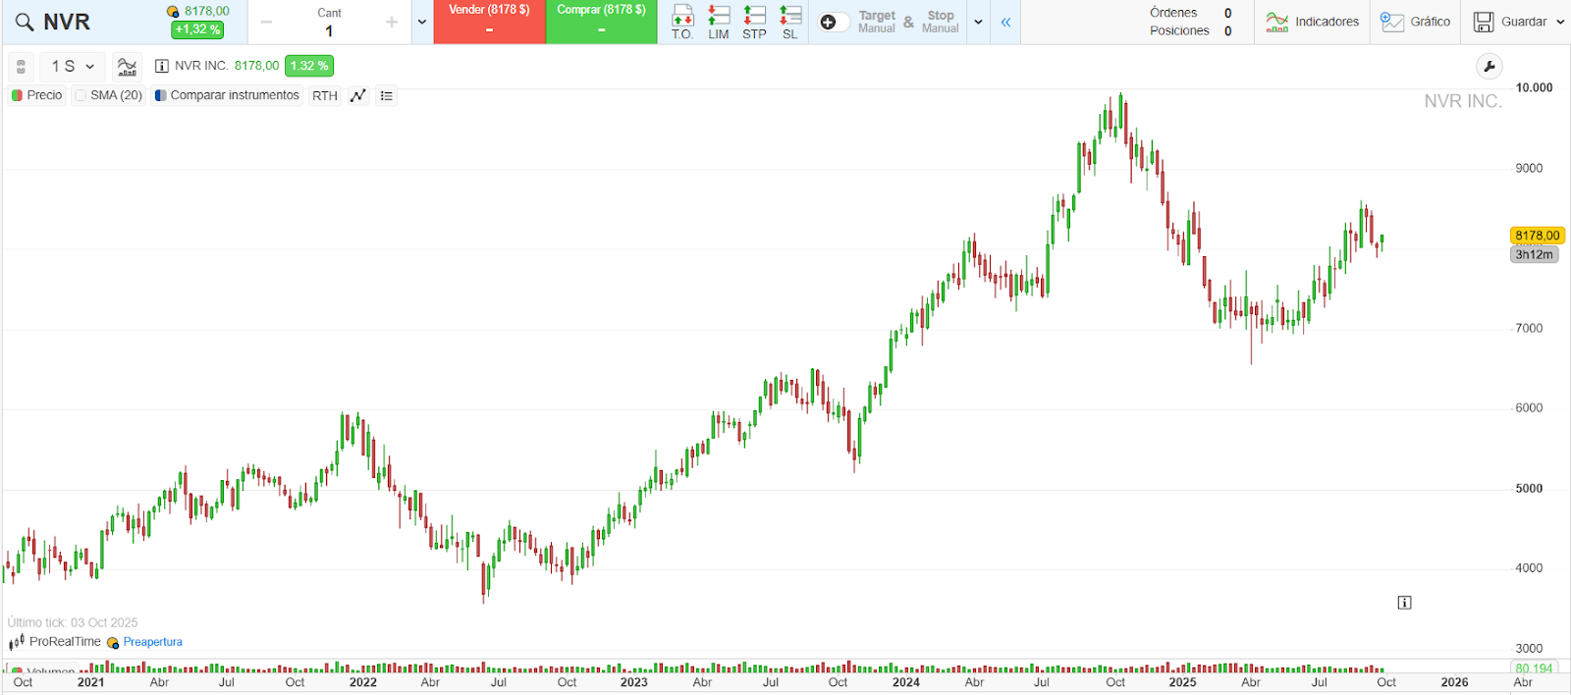Open the legend list icon

(387, 95)
